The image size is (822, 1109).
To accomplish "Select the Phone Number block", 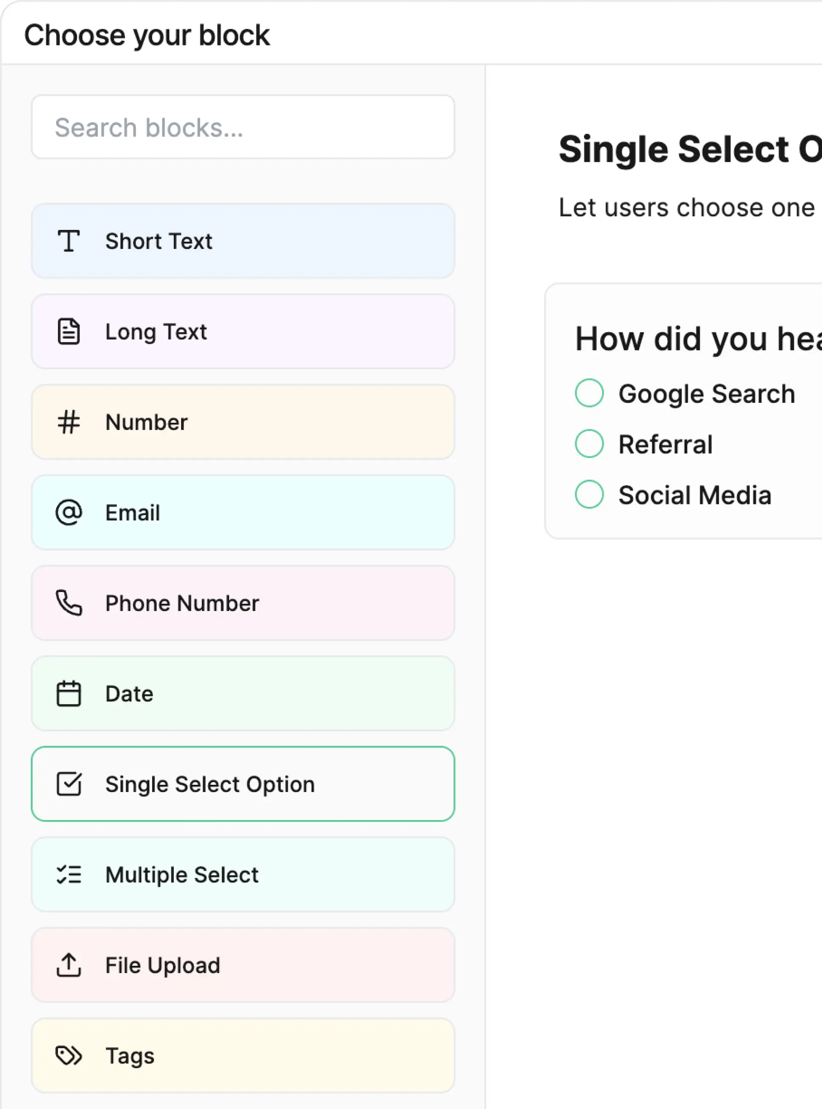I will pyautogui.click(x=243, y=603).
